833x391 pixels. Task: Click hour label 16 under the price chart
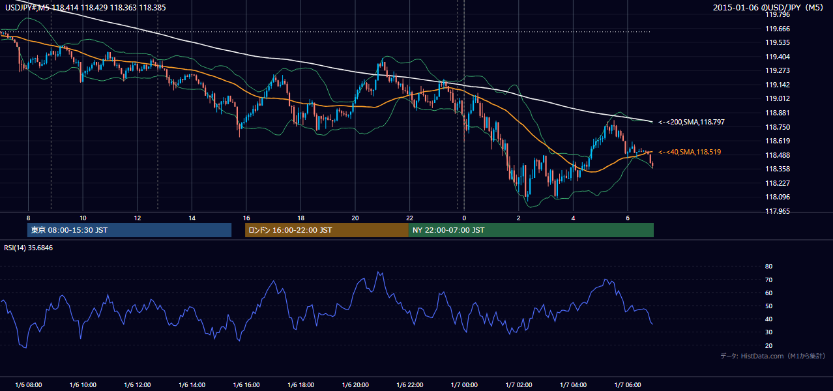pyautogui.click(x=246, y=218)
